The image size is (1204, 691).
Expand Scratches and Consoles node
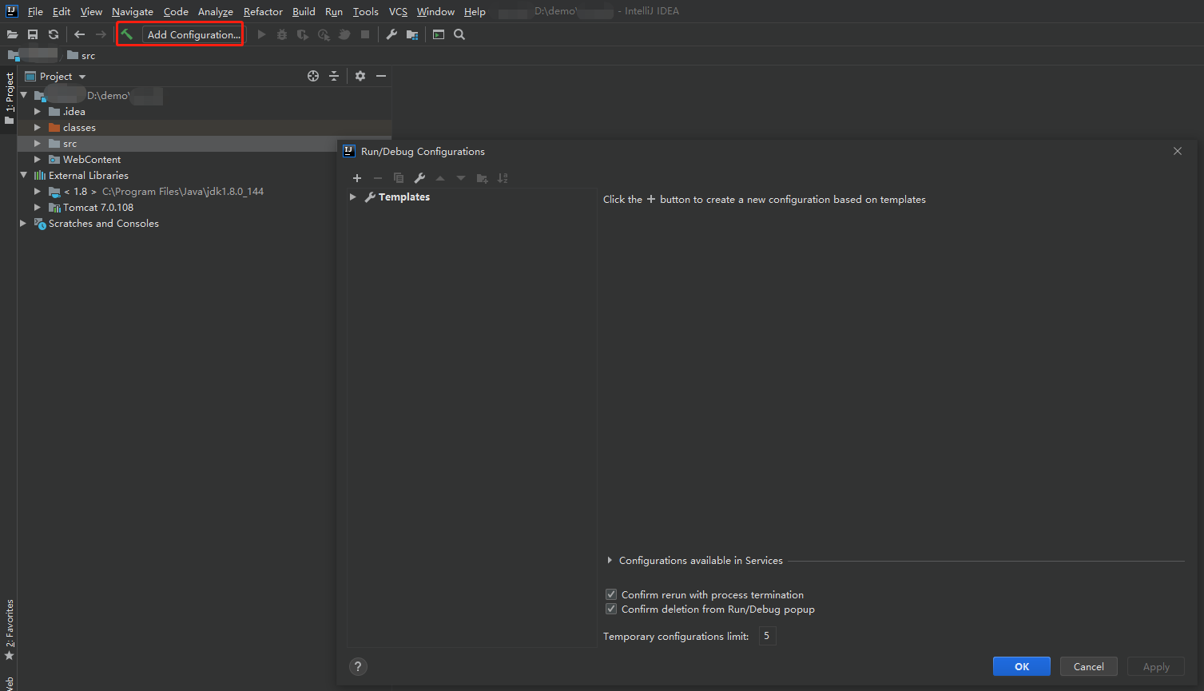click(x=23, y=223)
